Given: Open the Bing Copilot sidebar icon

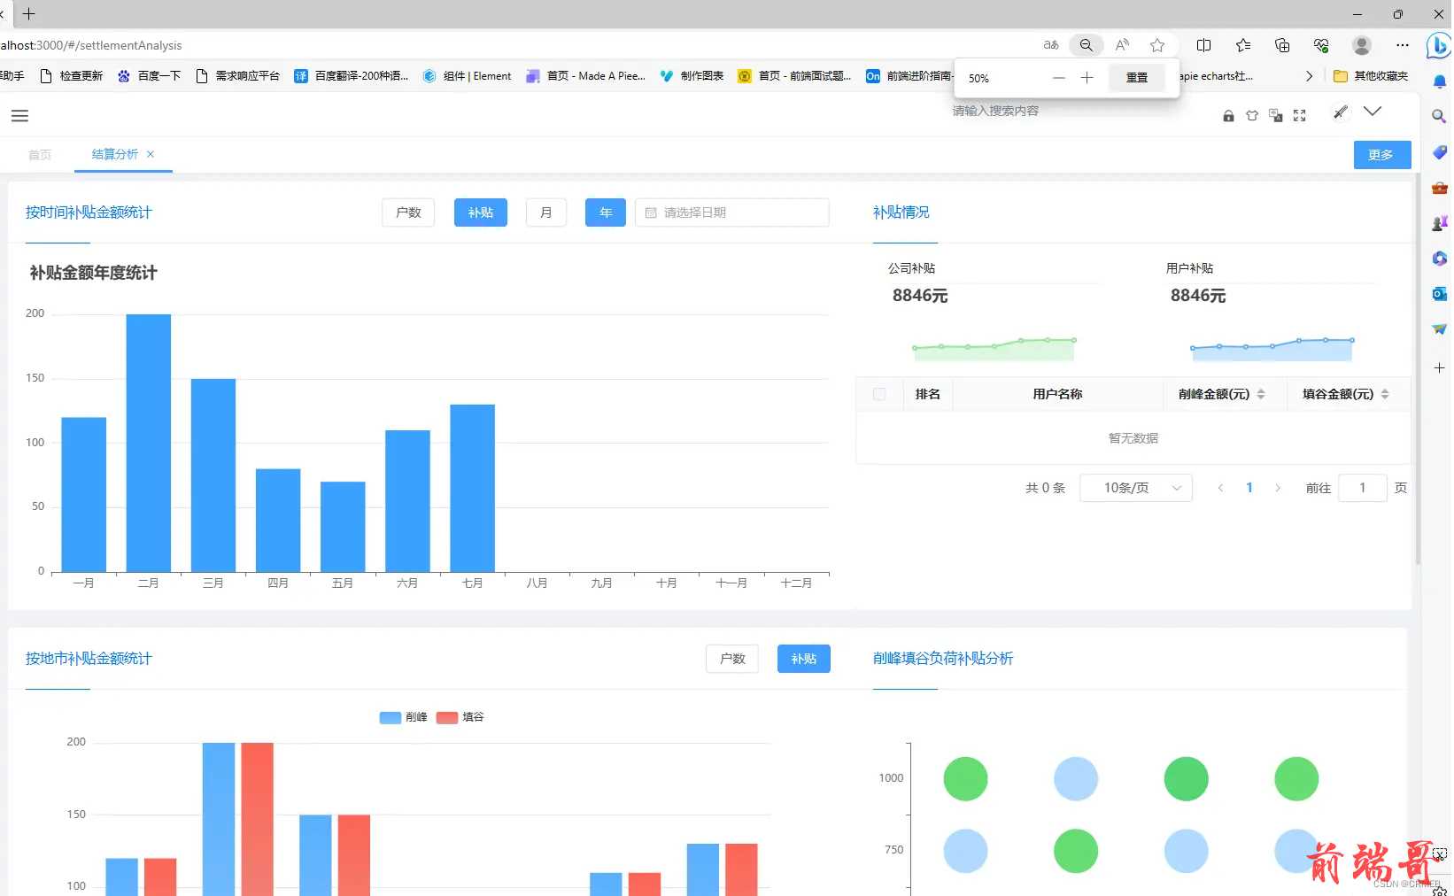Looking at the screenshot, I should [1439, 46].
